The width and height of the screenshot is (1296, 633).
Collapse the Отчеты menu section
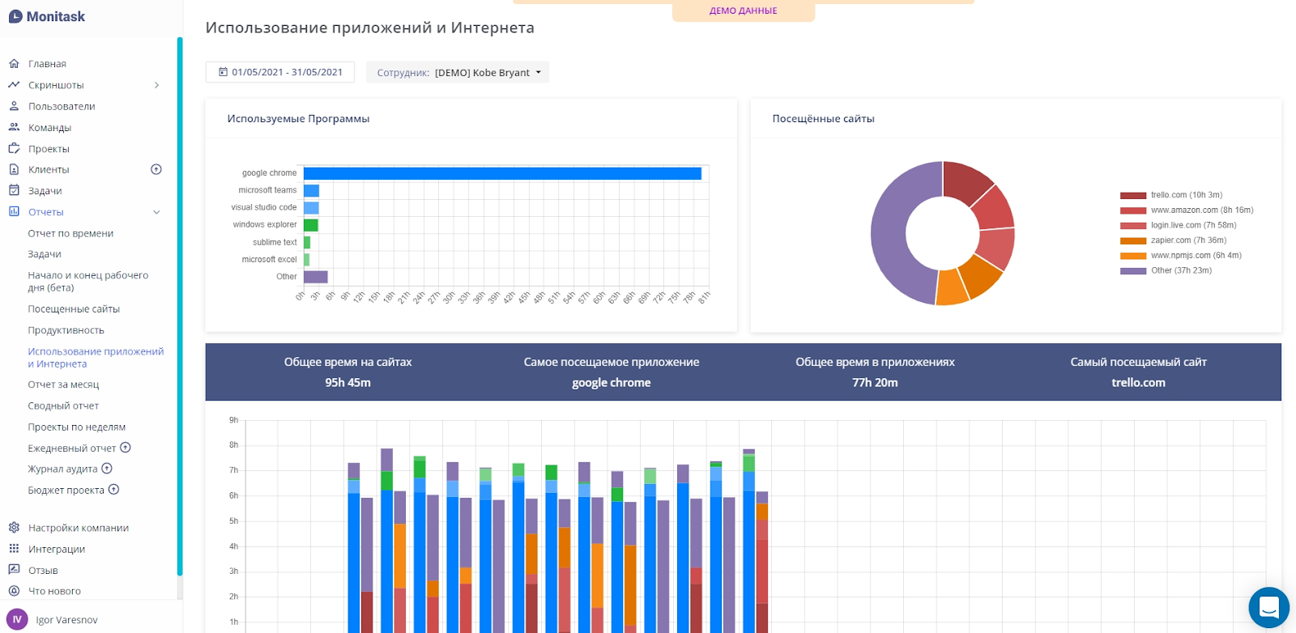[156, 212]
